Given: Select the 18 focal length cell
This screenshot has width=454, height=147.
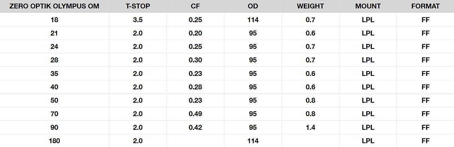Looking at the screenshot, I should click(x=55, y=20).
